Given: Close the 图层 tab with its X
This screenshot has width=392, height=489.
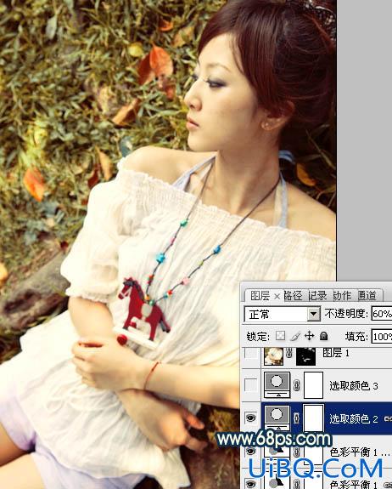Looking at the screenshot, I should point(277,296).
